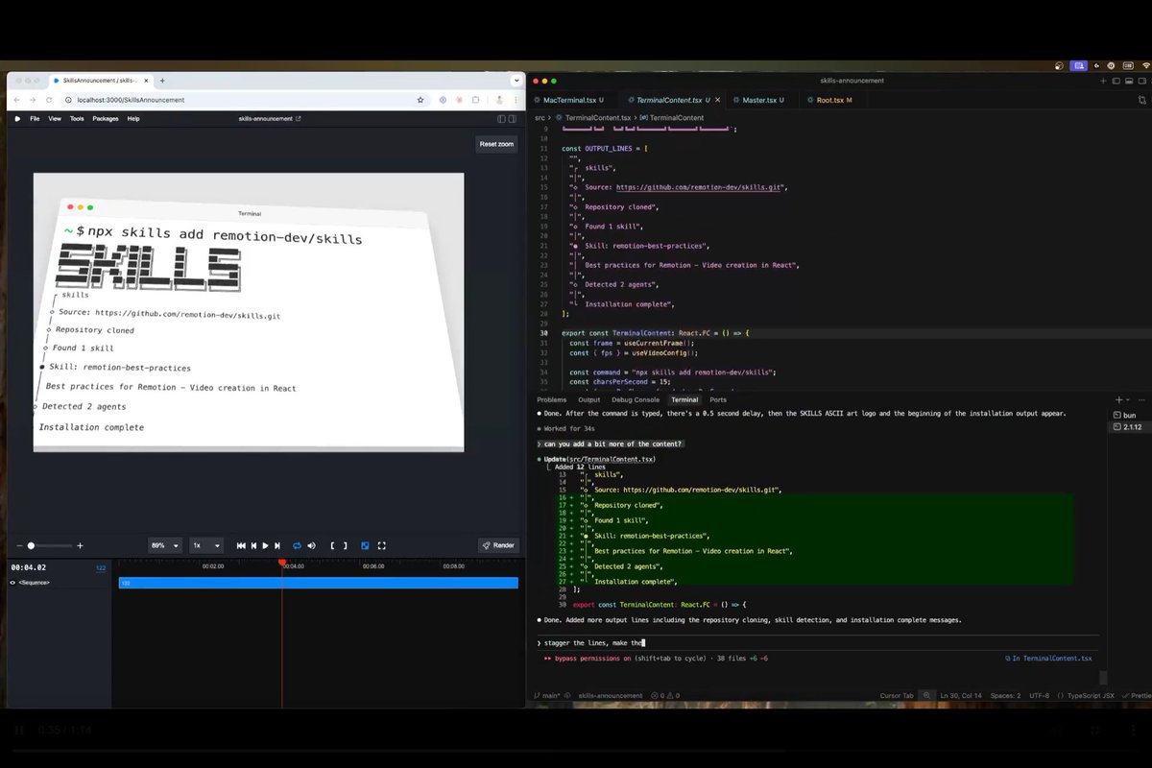Click the localhost:3000 address bar
1152x768 pixels.
(245, 100)
